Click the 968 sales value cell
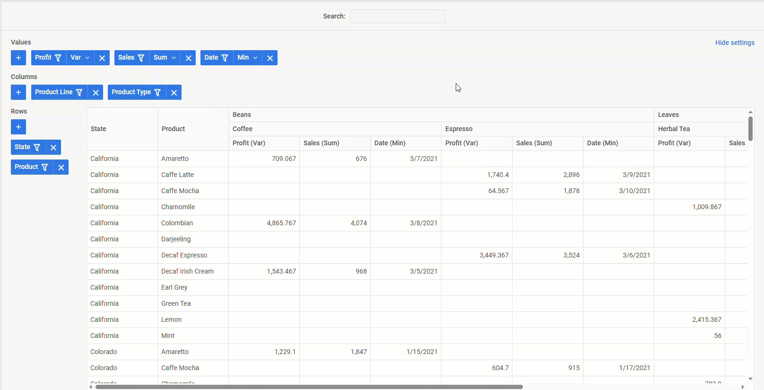Screen dimensions: 764x390 [335, 271]
